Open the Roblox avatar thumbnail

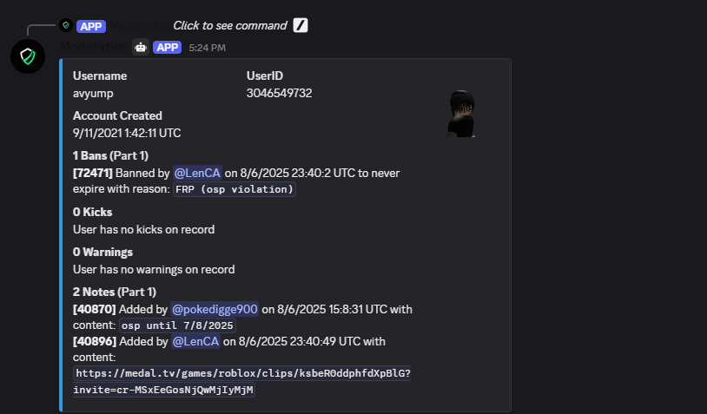pyautogui.click(x=461, y=114)
